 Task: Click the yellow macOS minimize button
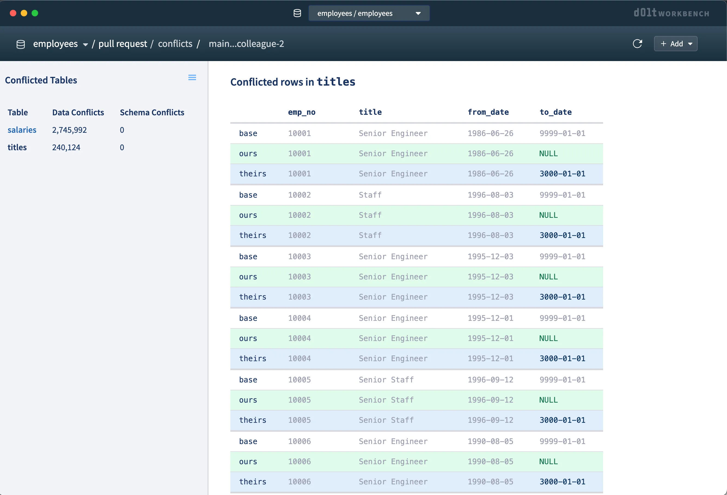(x=24, y=13)
